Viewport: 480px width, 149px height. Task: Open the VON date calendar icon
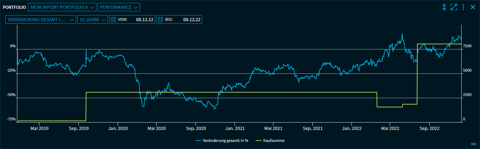click(x=114, y=20)
